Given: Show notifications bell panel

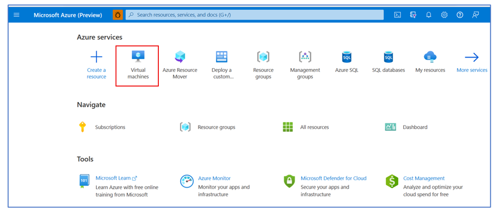Looking at the screenshot, I should pos(429,15).
